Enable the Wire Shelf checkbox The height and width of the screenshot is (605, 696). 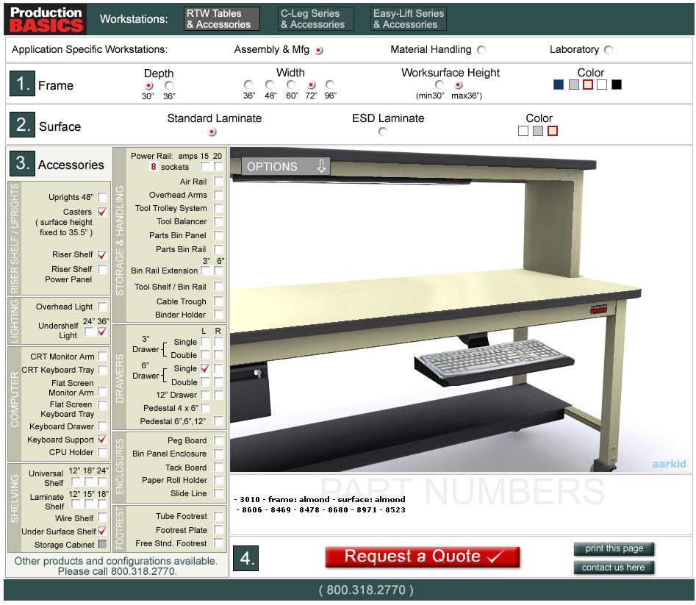click(x=102, y=517)
